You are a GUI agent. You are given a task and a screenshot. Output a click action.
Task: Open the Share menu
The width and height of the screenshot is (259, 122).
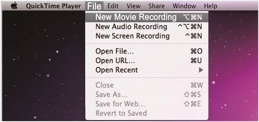point(156,6)
